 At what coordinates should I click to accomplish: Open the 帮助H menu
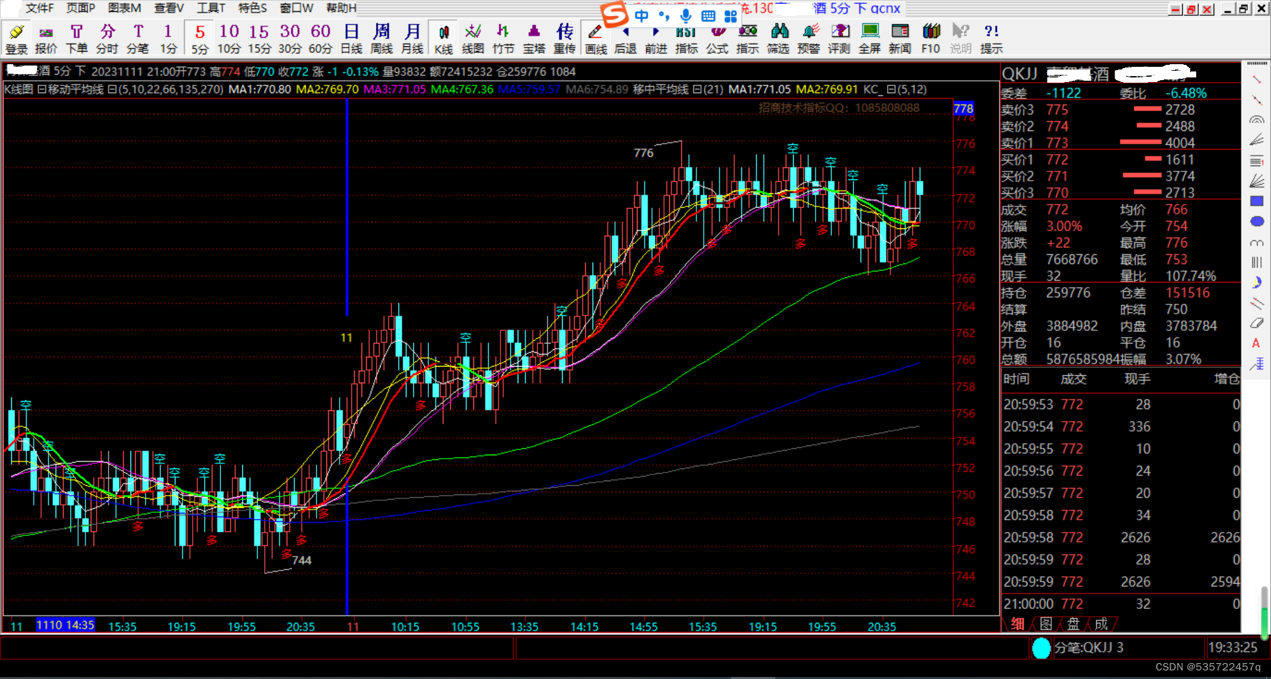point(342,8)
